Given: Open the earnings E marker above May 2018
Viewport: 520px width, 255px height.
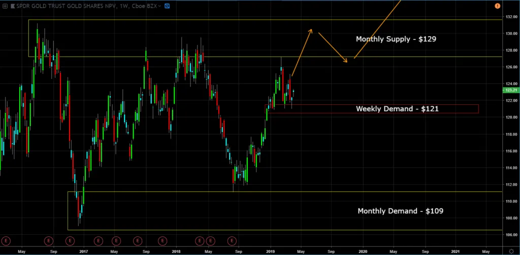Looking at the screenshot, I should 210,241.
